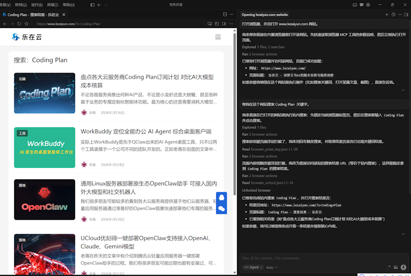
Task: Select the Coding Plan search results tab
Action: click(x=33, y=15)
